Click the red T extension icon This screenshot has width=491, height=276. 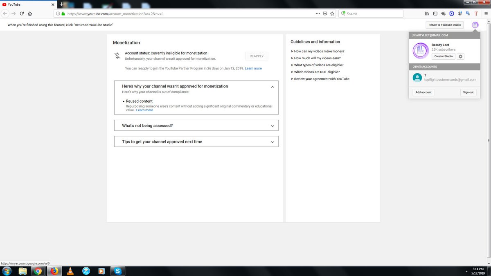tap(476, 13)
